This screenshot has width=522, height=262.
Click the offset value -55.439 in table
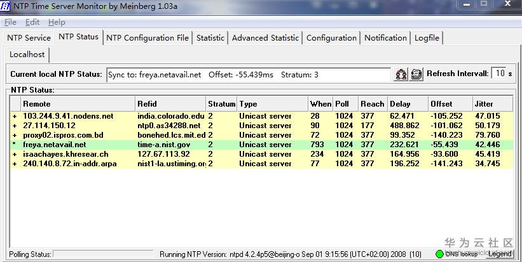click(x=444, y=145)
